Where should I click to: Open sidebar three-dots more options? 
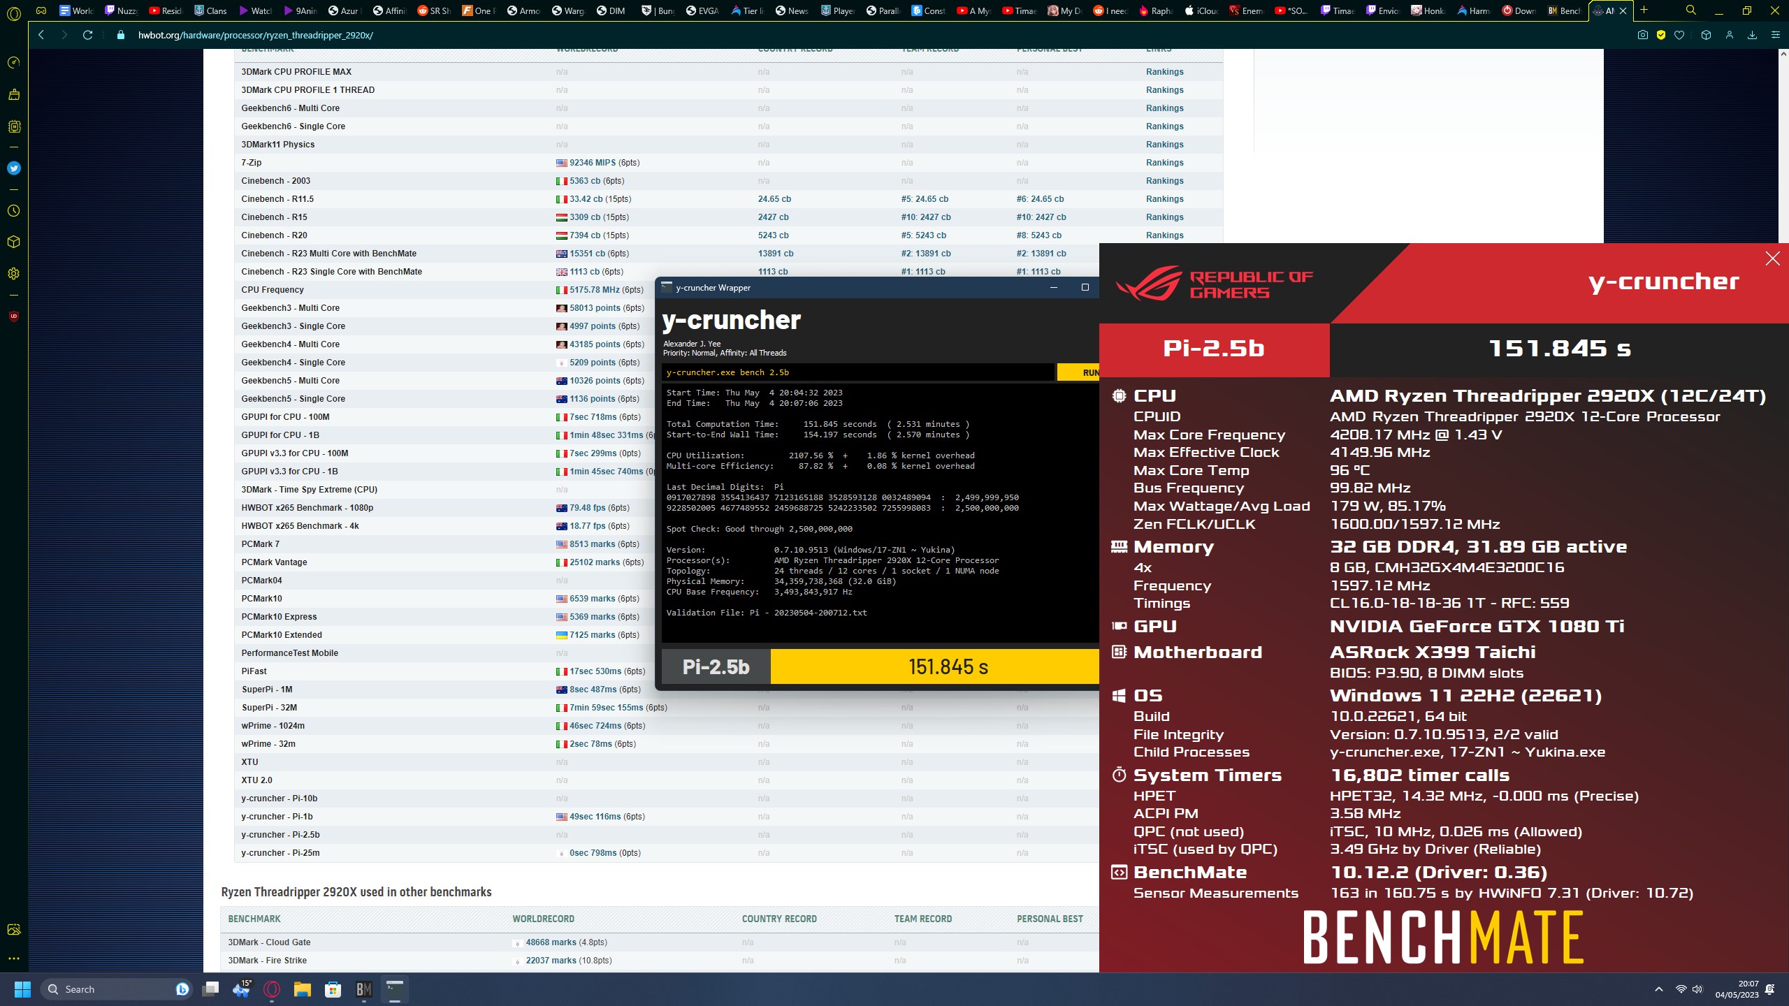[x=13, y=958]
